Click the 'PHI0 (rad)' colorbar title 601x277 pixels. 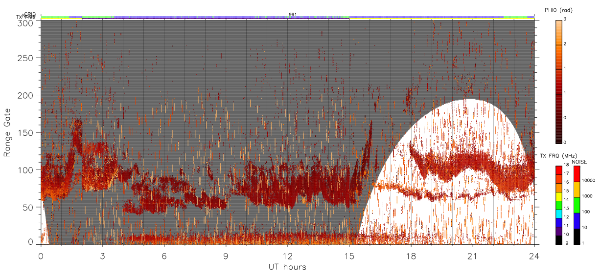[558, 10]
